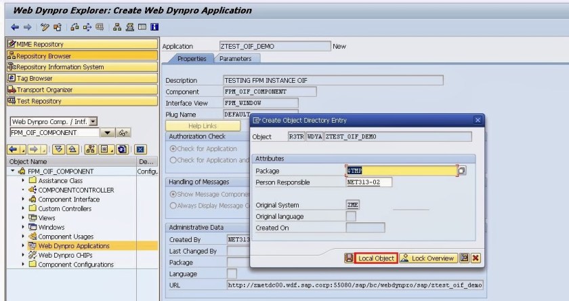The height and width of the screenshot is (301, 569).
Task: Click the Lock Overview button
Action: (x=427, y=258)
